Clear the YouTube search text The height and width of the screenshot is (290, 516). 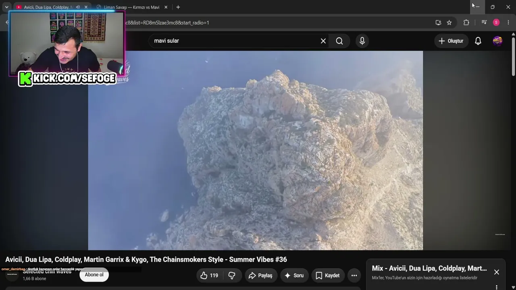tap(323, 41)
